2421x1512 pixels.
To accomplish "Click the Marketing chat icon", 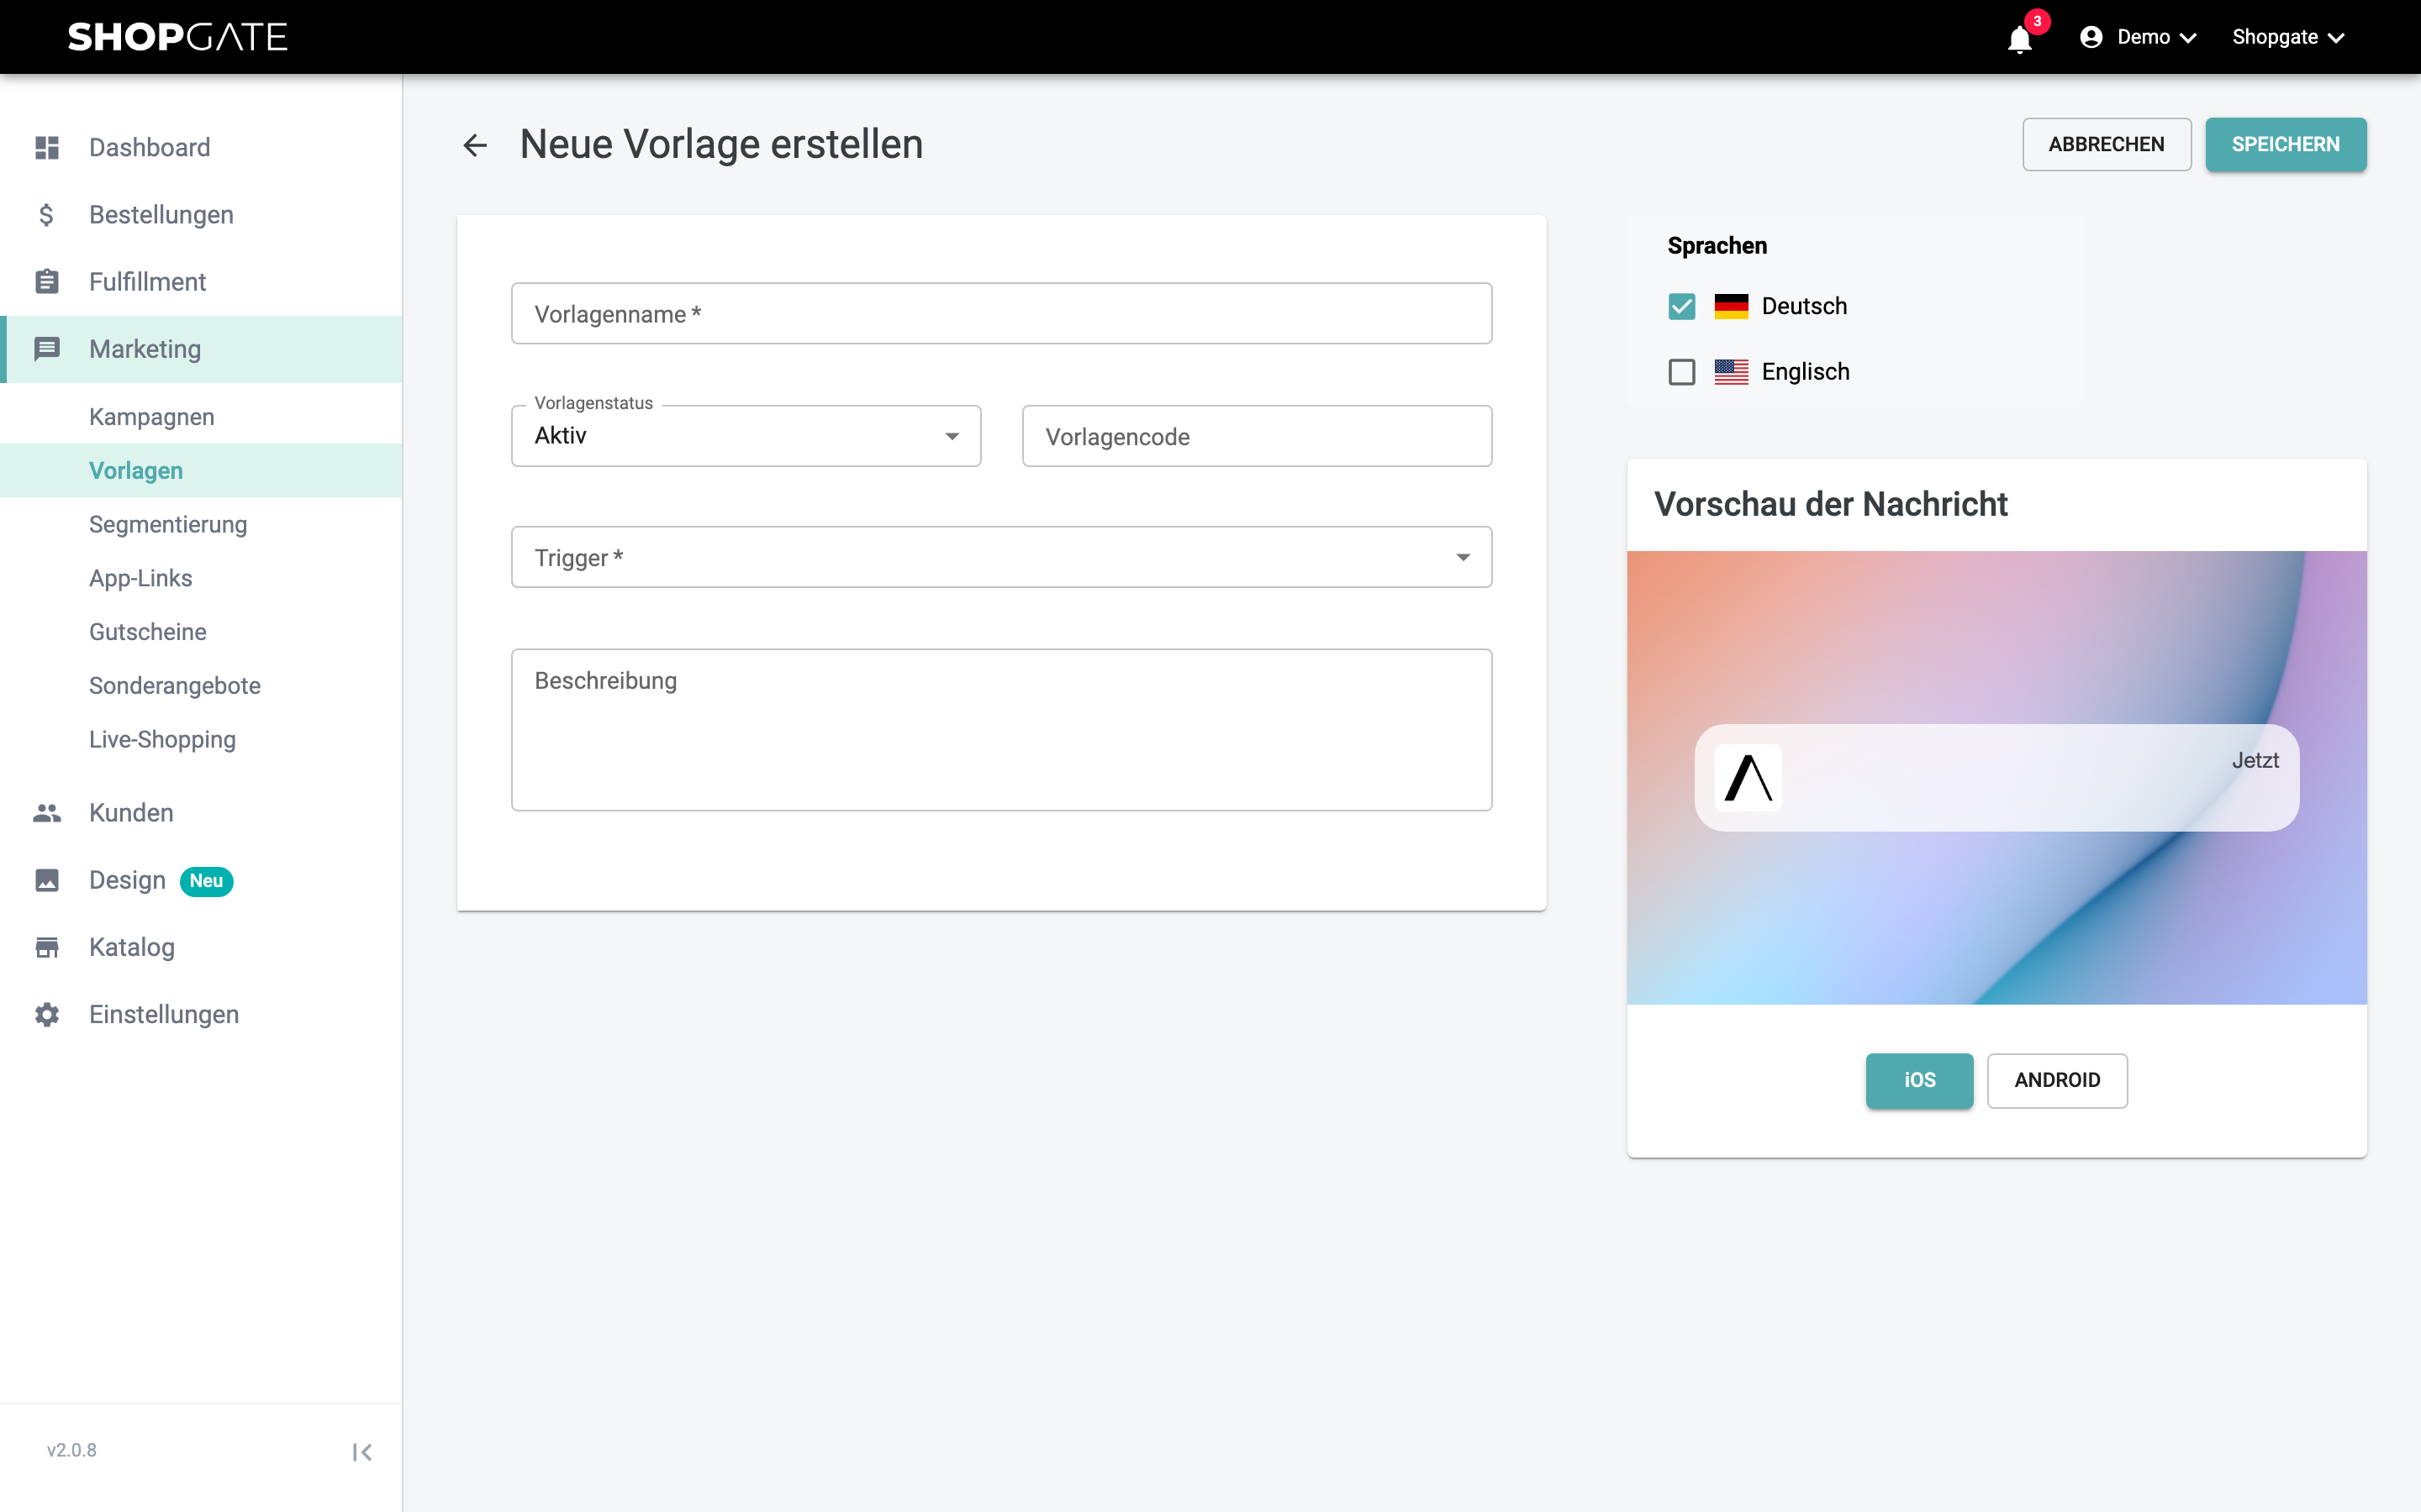I will [47, 348].
